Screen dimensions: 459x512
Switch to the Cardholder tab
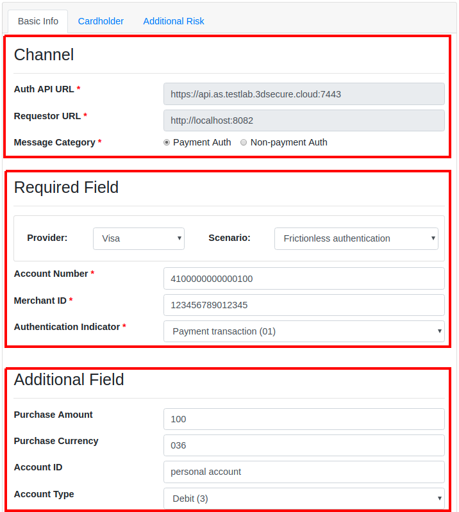[101, 21]
